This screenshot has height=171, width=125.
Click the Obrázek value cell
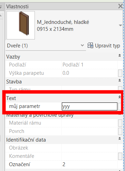[x=89, y=148]
